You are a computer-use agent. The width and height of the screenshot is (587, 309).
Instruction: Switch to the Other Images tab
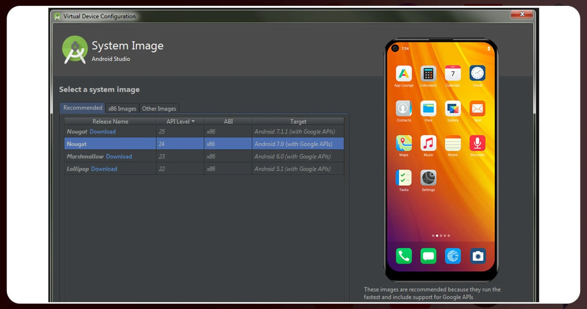[159, 109]
